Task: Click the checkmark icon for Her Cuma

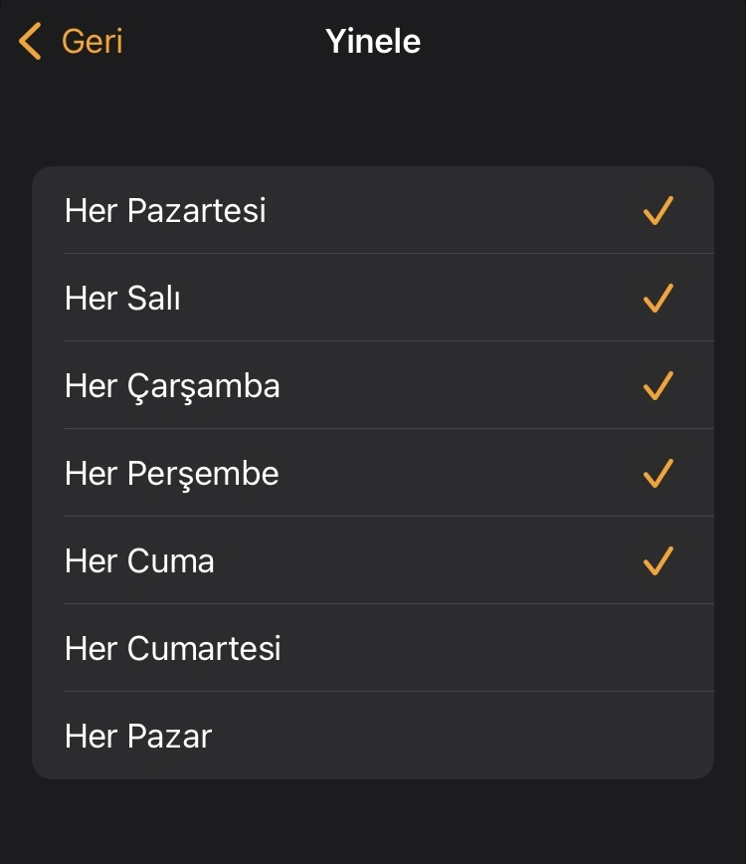Action: pyautogui.click(x=657, y=561)
